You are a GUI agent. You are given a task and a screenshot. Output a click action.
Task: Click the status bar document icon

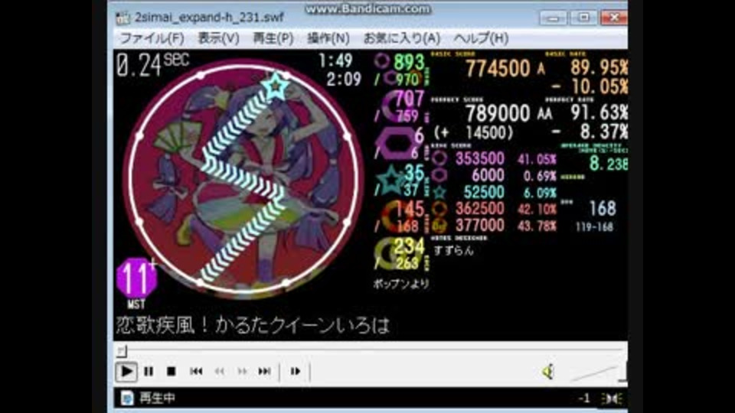[x=127, y=398]
